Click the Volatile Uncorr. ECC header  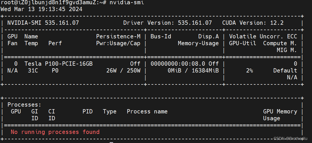(x=263, y=36)
